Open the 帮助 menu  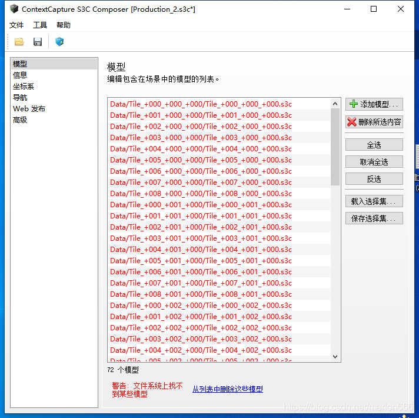coord(64,25)
